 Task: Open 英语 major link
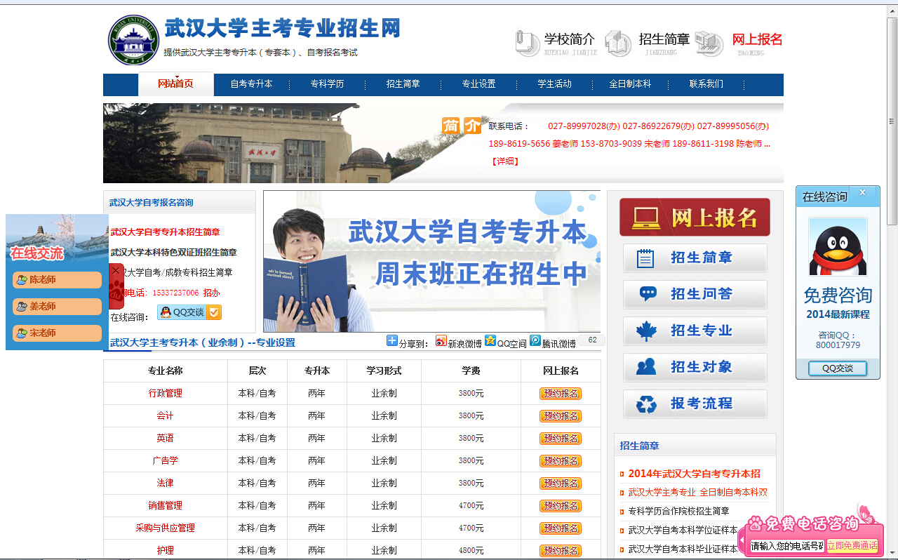(166, 439)
